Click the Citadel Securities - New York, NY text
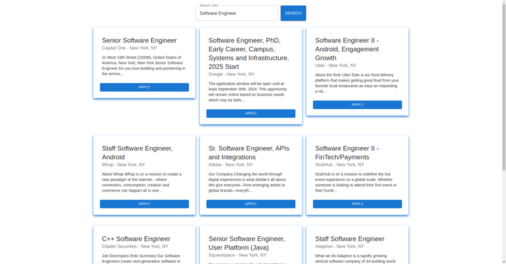This screenshot has height=264, width=506. (x=135, y=247)
